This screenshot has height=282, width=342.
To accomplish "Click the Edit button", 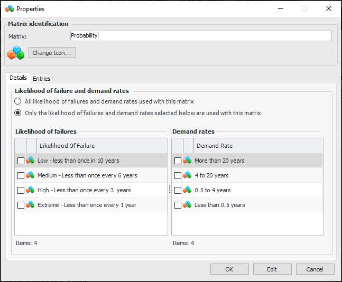I will 272,269.
